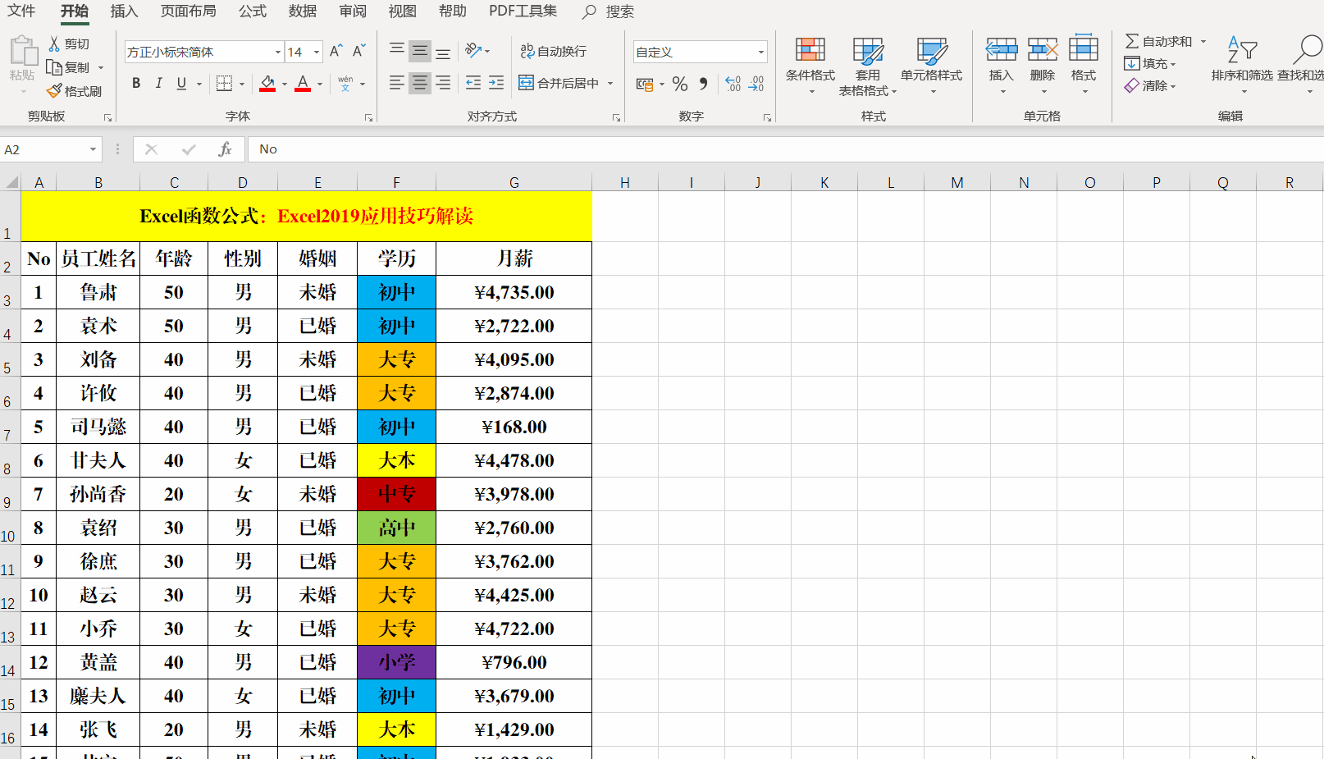
Task: Open the 文件 menu
Action: [x=21, y=11]
